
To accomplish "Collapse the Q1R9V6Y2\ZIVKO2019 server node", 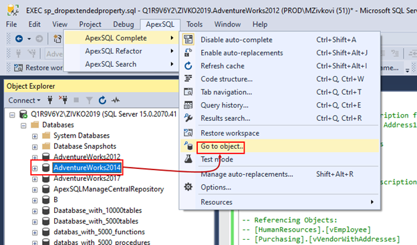I will [x=12, y=115].
